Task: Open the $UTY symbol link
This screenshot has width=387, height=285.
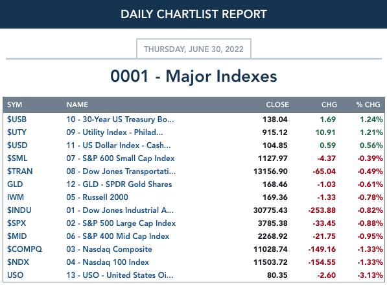Action: 17,132
